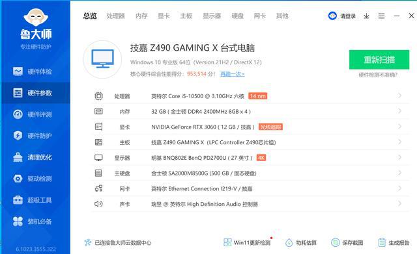This screenshot has width=417, height=254.
Task: Click the cloud data center connection icon
Action: click(88, 242)
